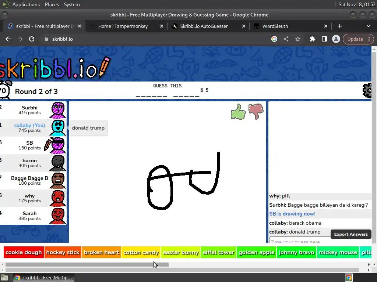Viewport: 377px width, 282px height.
Task: Close the Home | Tampermonkey tab
Action: (x=162, y=26)
